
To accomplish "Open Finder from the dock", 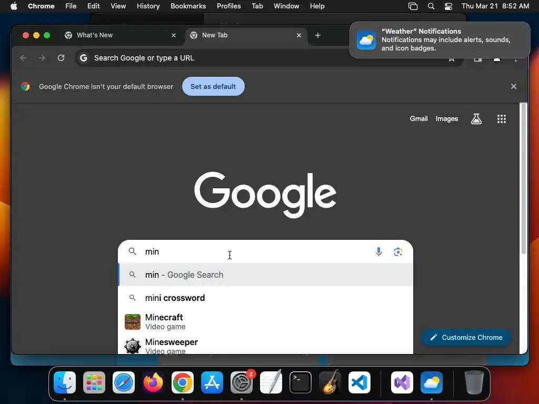I will pyautogui.click(x=65, y=382).
